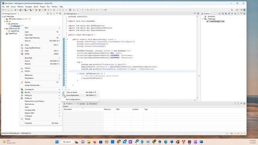Minimize the Outline view

click(241, 13)
